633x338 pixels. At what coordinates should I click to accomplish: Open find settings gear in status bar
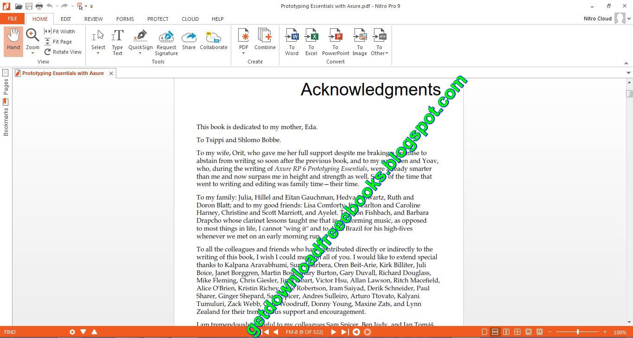click(x=72, y=332)
